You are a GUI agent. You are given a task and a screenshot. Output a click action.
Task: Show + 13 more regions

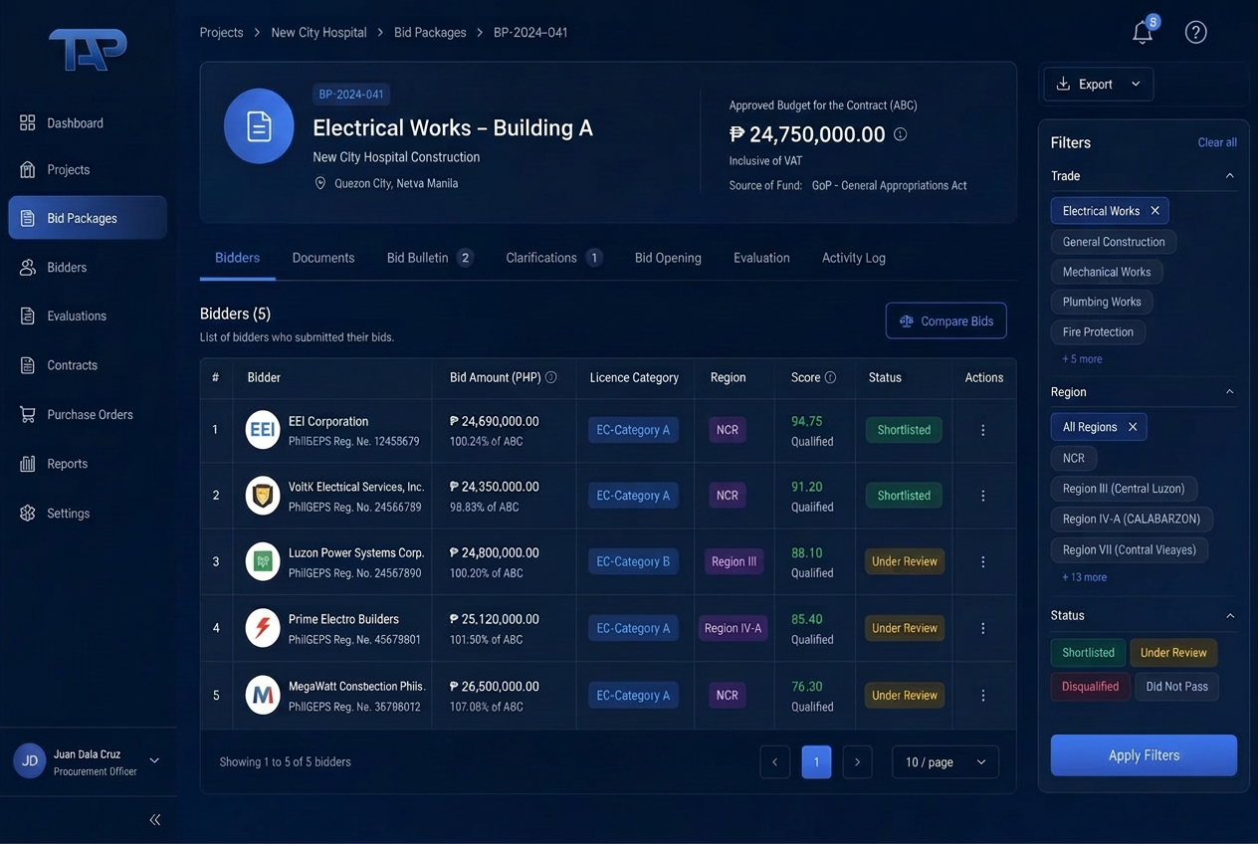(x=1084, y=577)
